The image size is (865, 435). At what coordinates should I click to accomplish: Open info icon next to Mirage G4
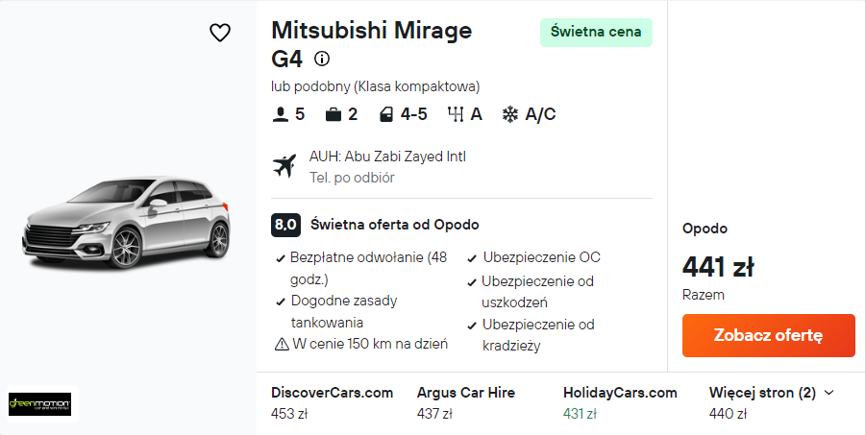point(322,59)
